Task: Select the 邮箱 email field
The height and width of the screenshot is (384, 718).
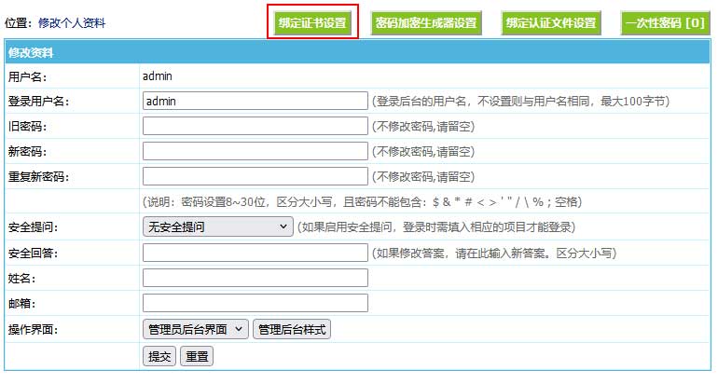Action: [255, 303]
